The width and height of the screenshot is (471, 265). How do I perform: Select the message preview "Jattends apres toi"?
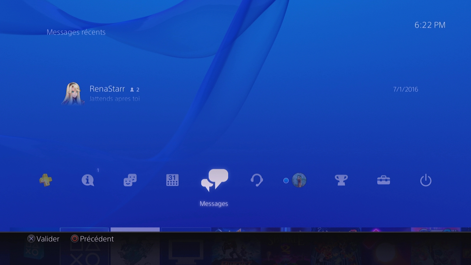pos(114,99)
